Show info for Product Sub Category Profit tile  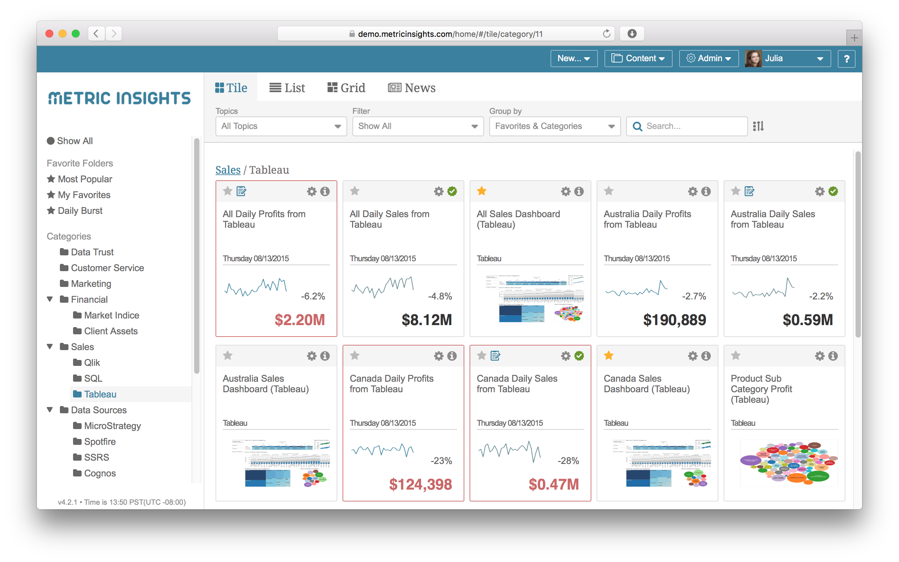tap(833, 356)
